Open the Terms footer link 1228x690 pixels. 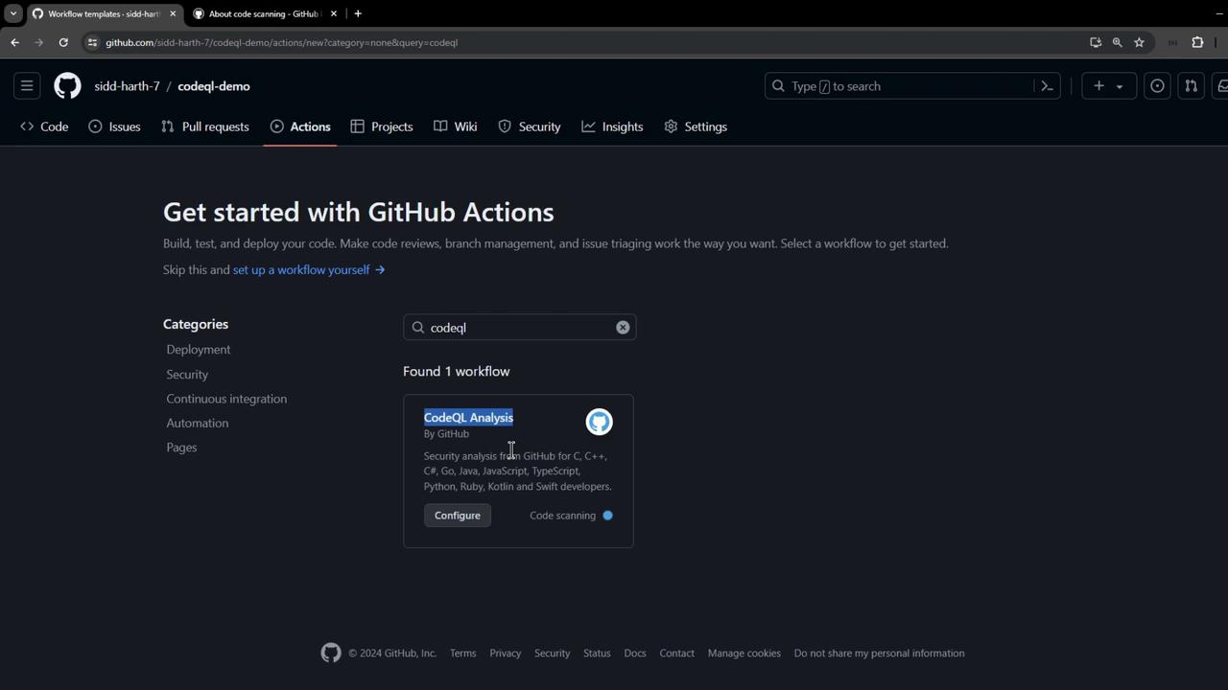[463, 654]
